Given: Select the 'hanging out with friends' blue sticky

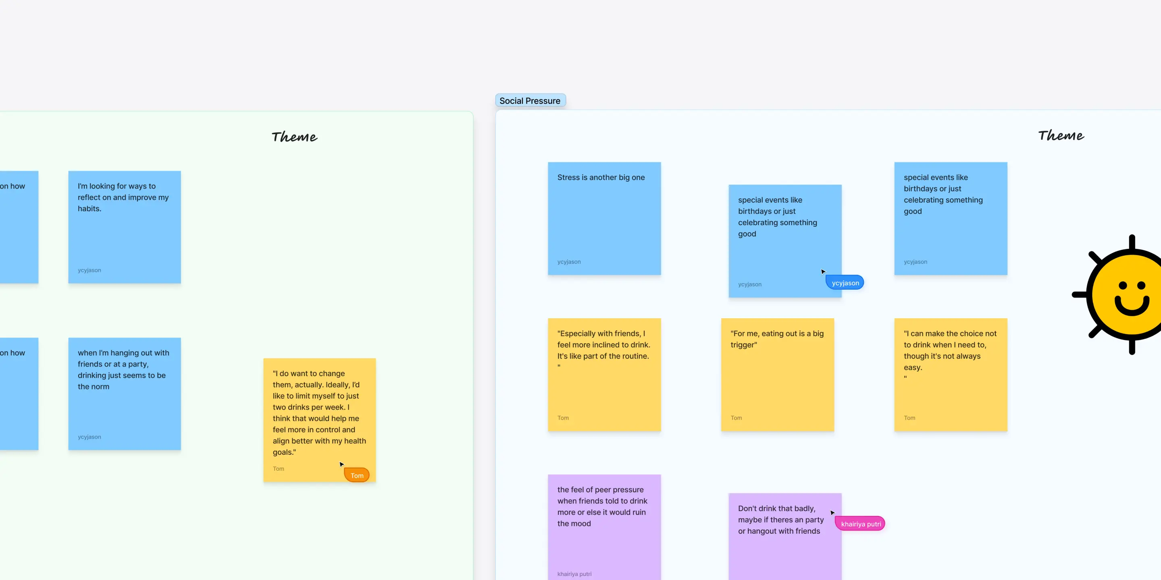Looking at the screenshot, I should (125, 394).
